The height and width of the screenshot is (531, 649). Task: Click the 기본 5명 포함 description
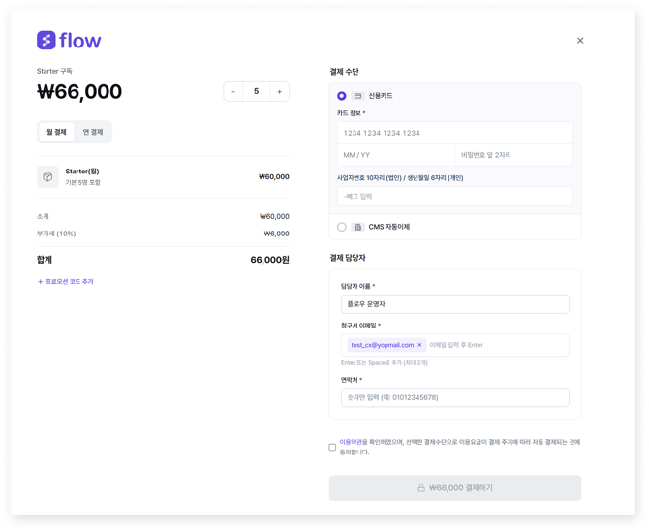82,183
